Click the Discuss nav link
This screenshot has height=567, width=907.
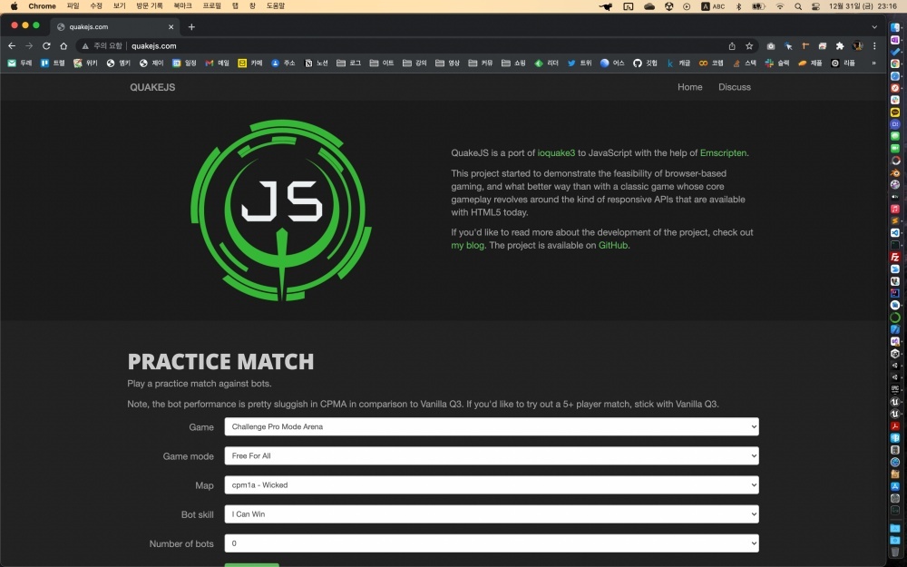(735, 87)
